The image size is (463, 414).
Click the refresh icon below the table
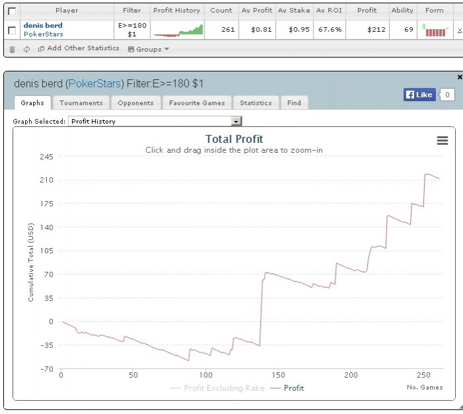pos(26,49)
